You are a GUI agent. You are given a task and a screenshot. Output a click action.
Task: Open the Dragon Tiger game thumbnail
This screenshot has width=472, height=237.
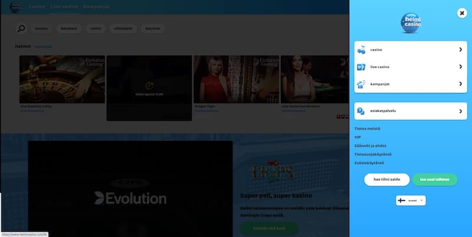(237, 80)
